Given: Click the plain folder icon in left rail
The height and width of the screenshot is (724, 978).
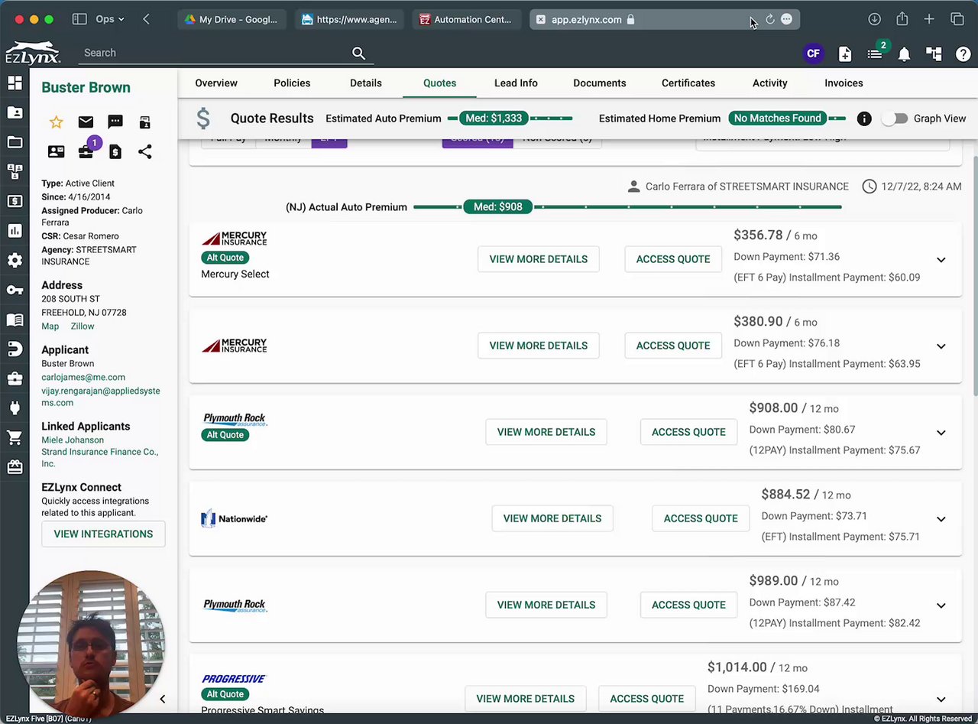Looking at the screenshot, I should 15,142.
